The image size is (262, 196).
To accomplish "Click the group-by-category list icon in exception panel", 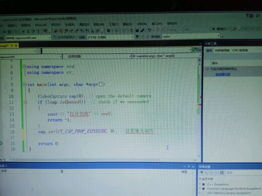I will click(222, 173).
